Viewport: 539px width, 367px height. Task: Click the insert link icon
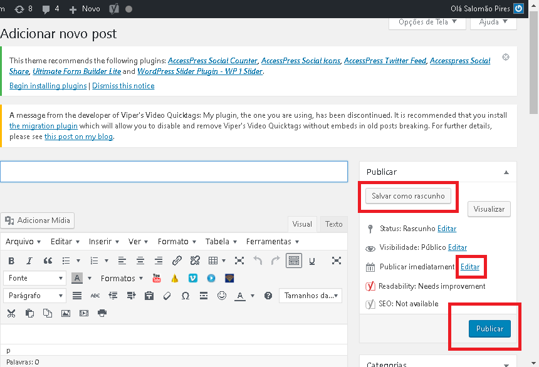coord(177,261)
